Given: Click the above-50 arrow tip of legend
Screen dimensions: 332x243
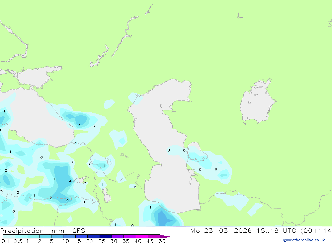Looking at the screenshot, I should tap(166, 237).
